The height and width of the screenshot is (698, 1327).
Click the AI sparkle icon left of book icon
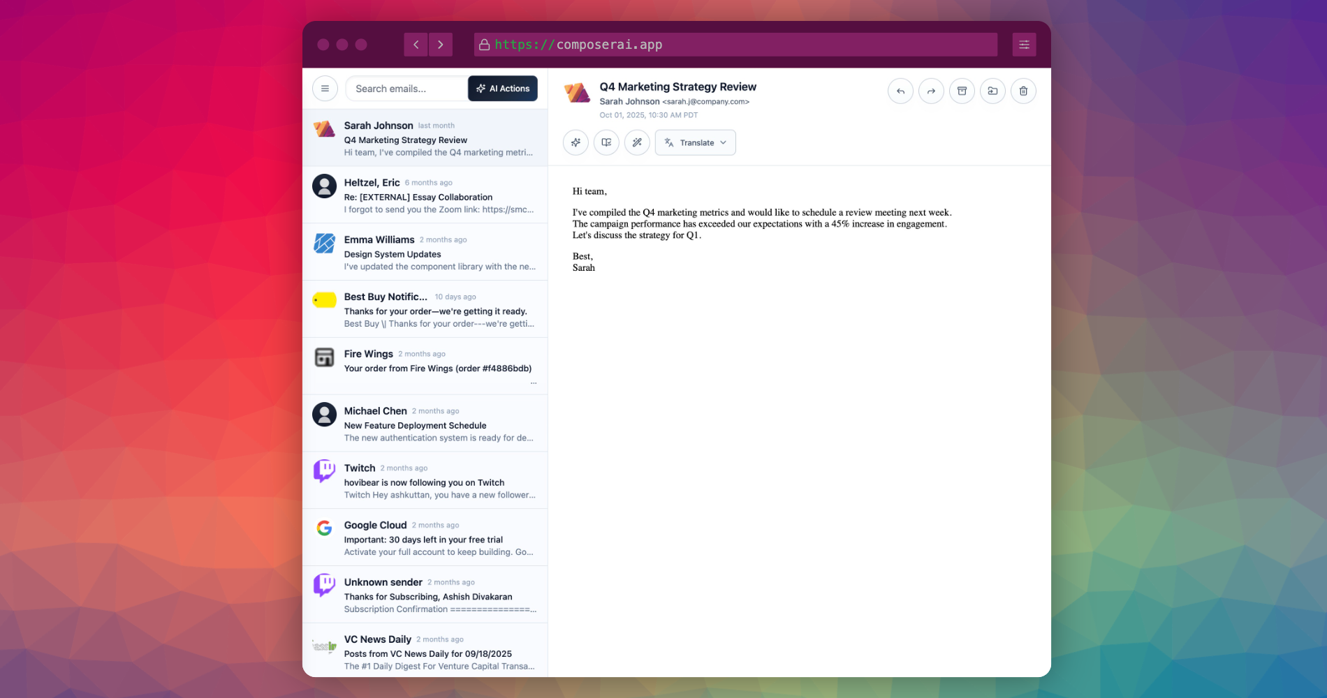pyautogui.click(x=575, y=142)
